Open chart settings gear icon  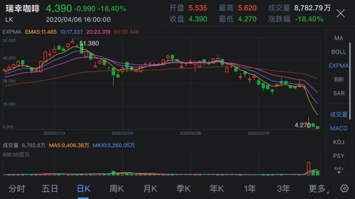(x=344, y=189)
